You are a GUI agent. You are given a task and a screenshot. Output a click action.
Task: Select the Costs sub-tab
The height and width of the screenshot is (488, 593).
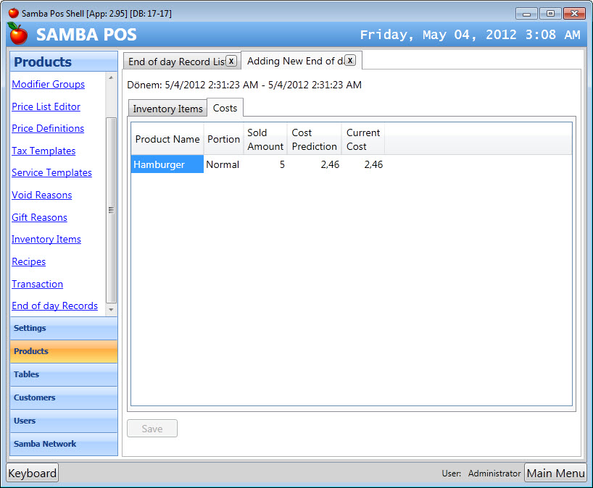tap(225, 108)
